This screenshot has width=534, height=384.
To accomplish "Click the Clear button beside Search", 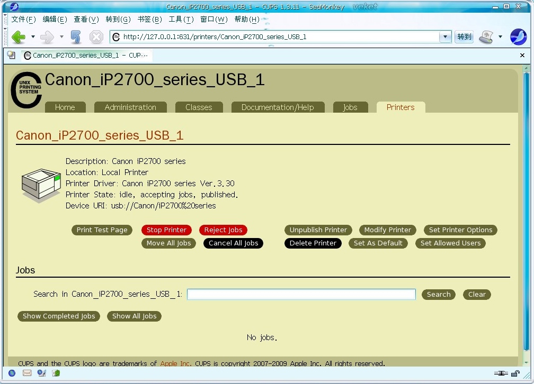I will pos(477,295).
